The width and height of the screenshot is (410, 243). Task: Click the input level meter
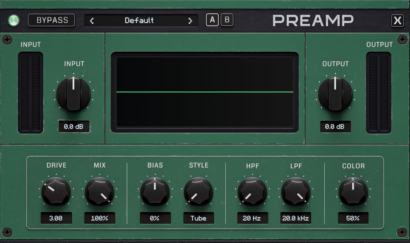(31, 93)
